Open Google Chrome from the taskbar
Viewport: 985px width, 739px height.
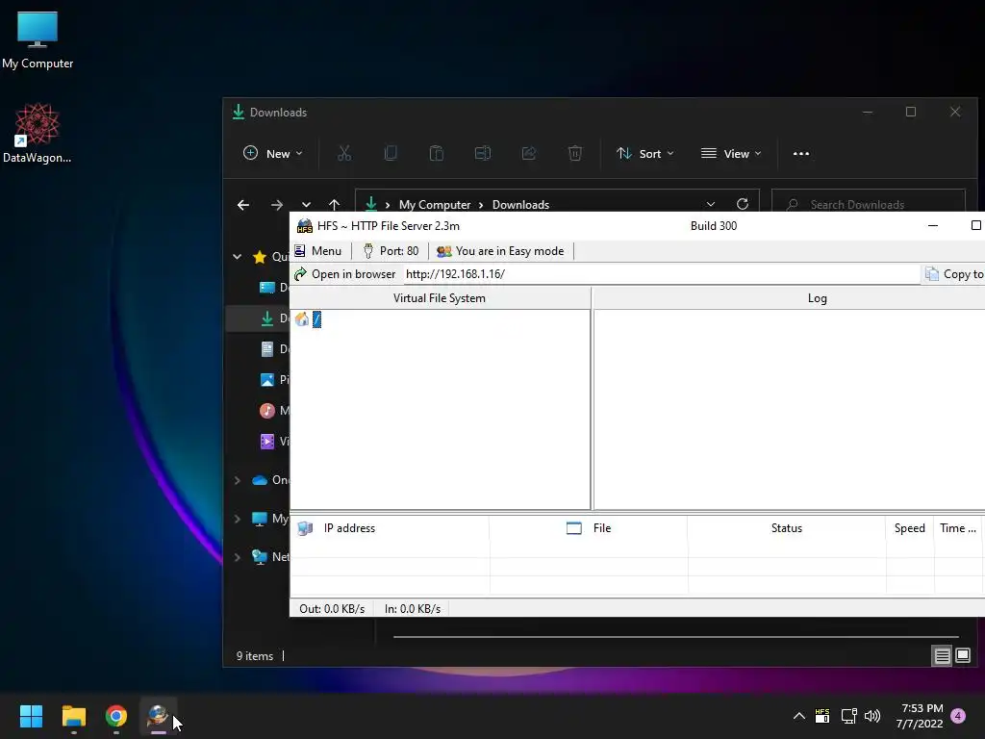click(116, 716)
